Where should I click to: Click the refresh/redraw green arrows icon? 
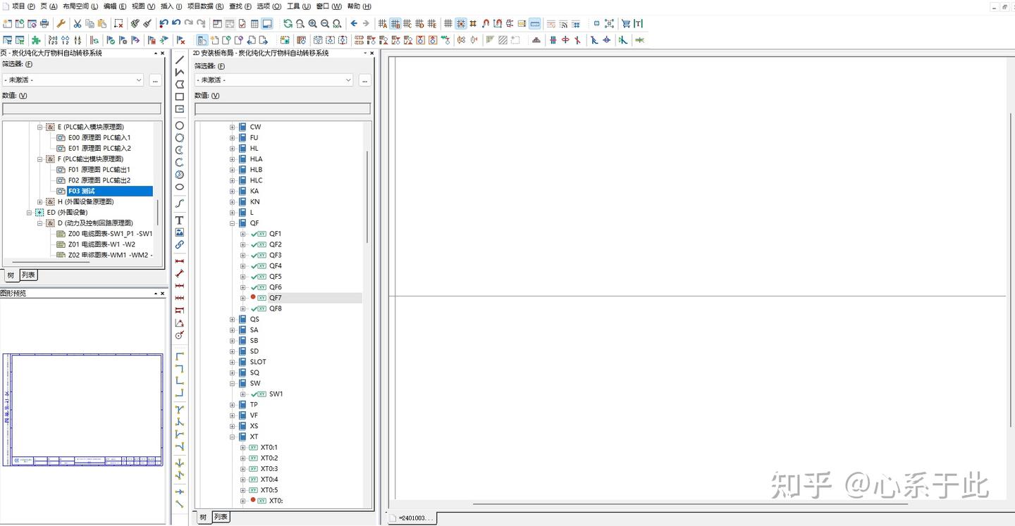pyautogui.click(x=288, y=23)
